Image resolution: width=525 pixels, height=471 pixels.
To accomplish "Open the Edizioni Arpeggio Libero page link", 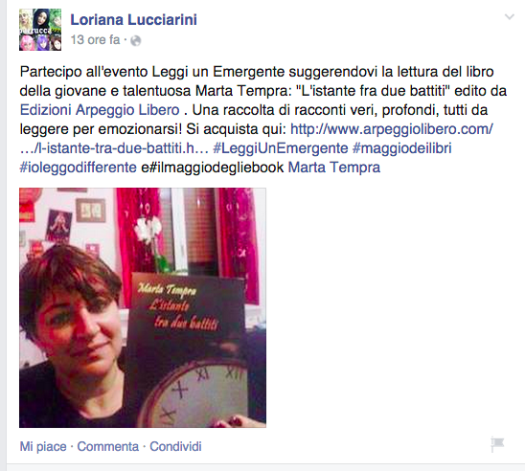I will [x=100, y=110].
